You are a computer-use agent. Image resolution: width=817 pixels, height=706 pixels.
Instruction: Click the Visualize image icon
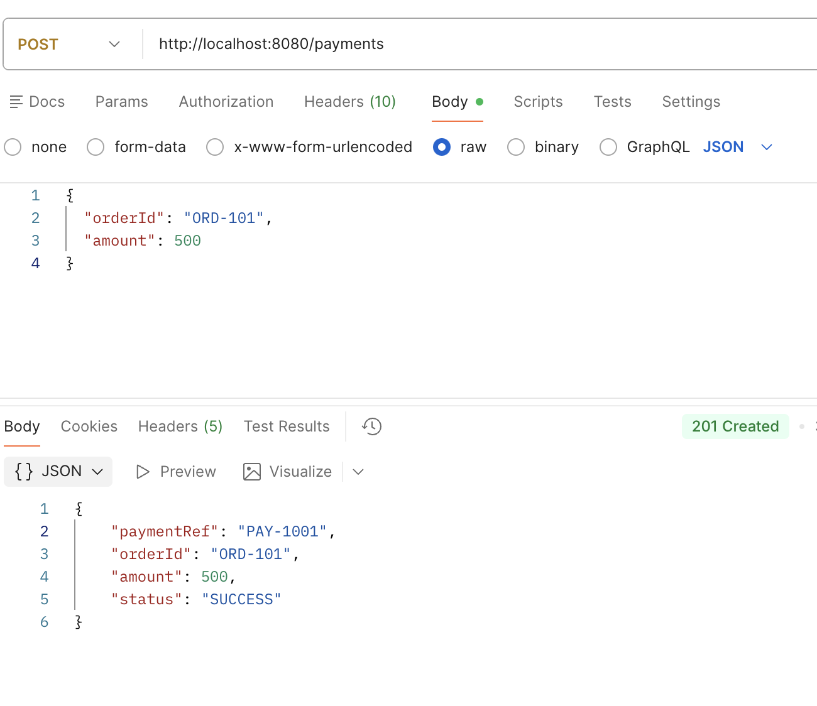click(251, 472)
